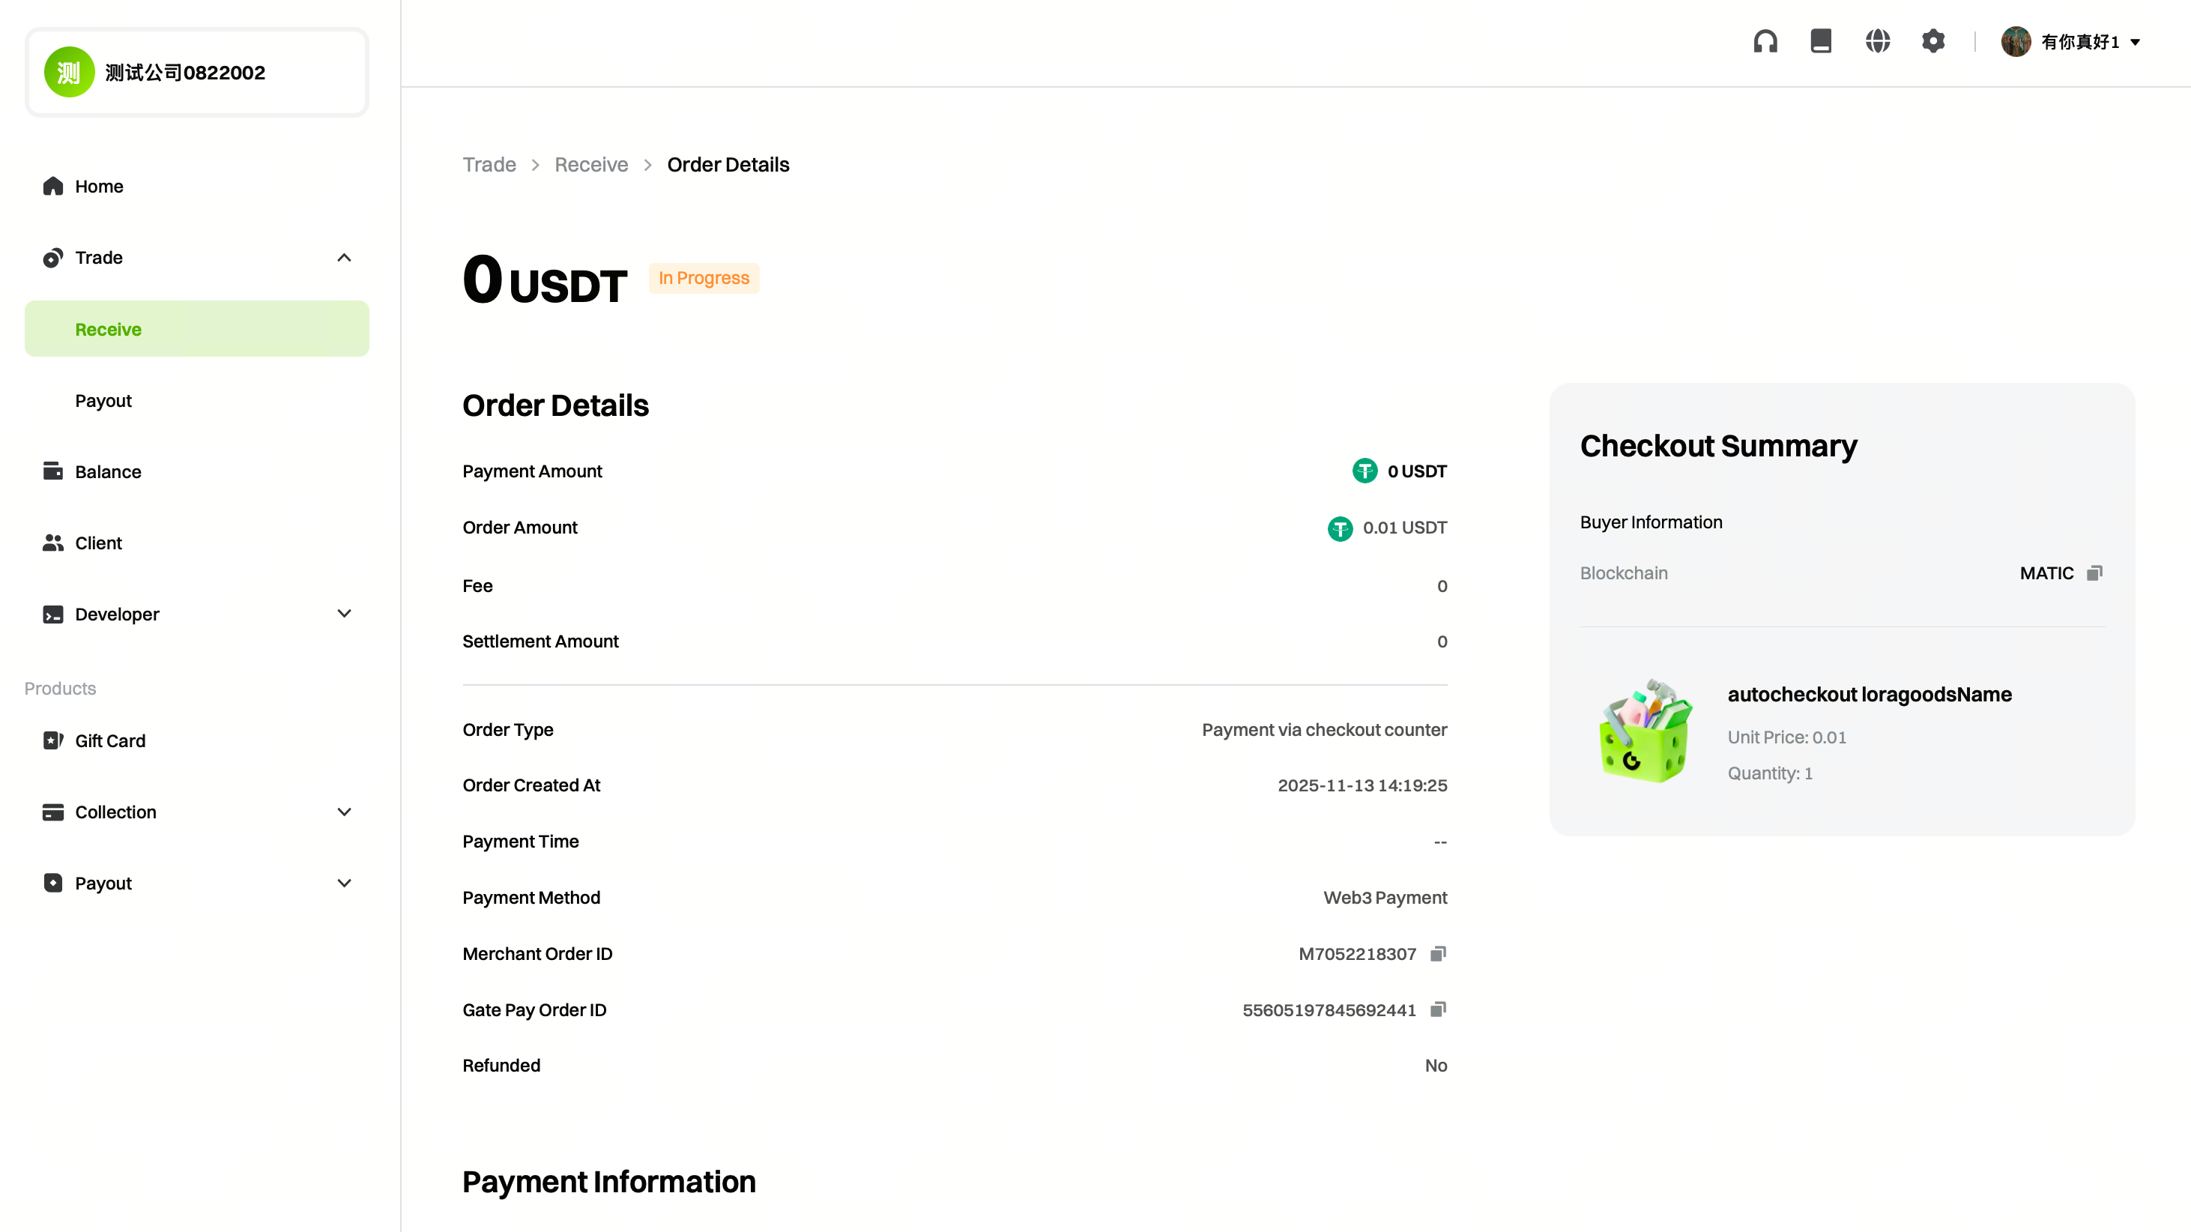This screenshot has width=2191, height=1232.
Task: Select Payout under Trade menu
Action: (103, 401)
